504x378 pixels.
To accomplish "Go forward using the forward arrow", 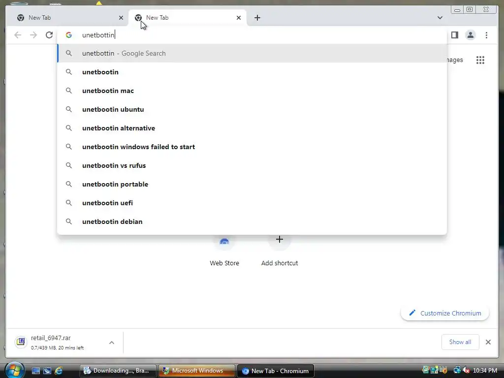I will click(x=33, y=35).
